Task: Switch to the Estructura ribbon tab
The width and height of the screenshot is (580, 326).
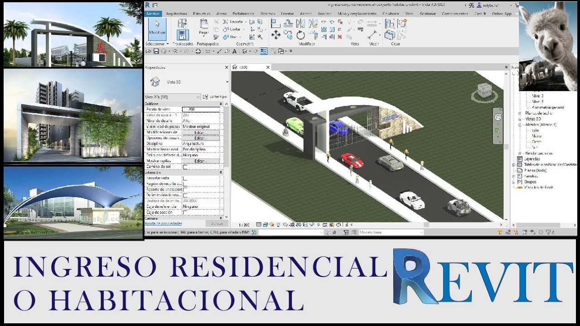Action: click(x=202, y=14)
